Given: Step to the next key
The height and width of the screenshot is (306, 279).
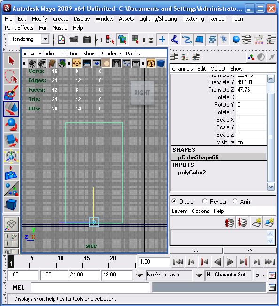Looking at the screenshot, I should coord(243,262).
